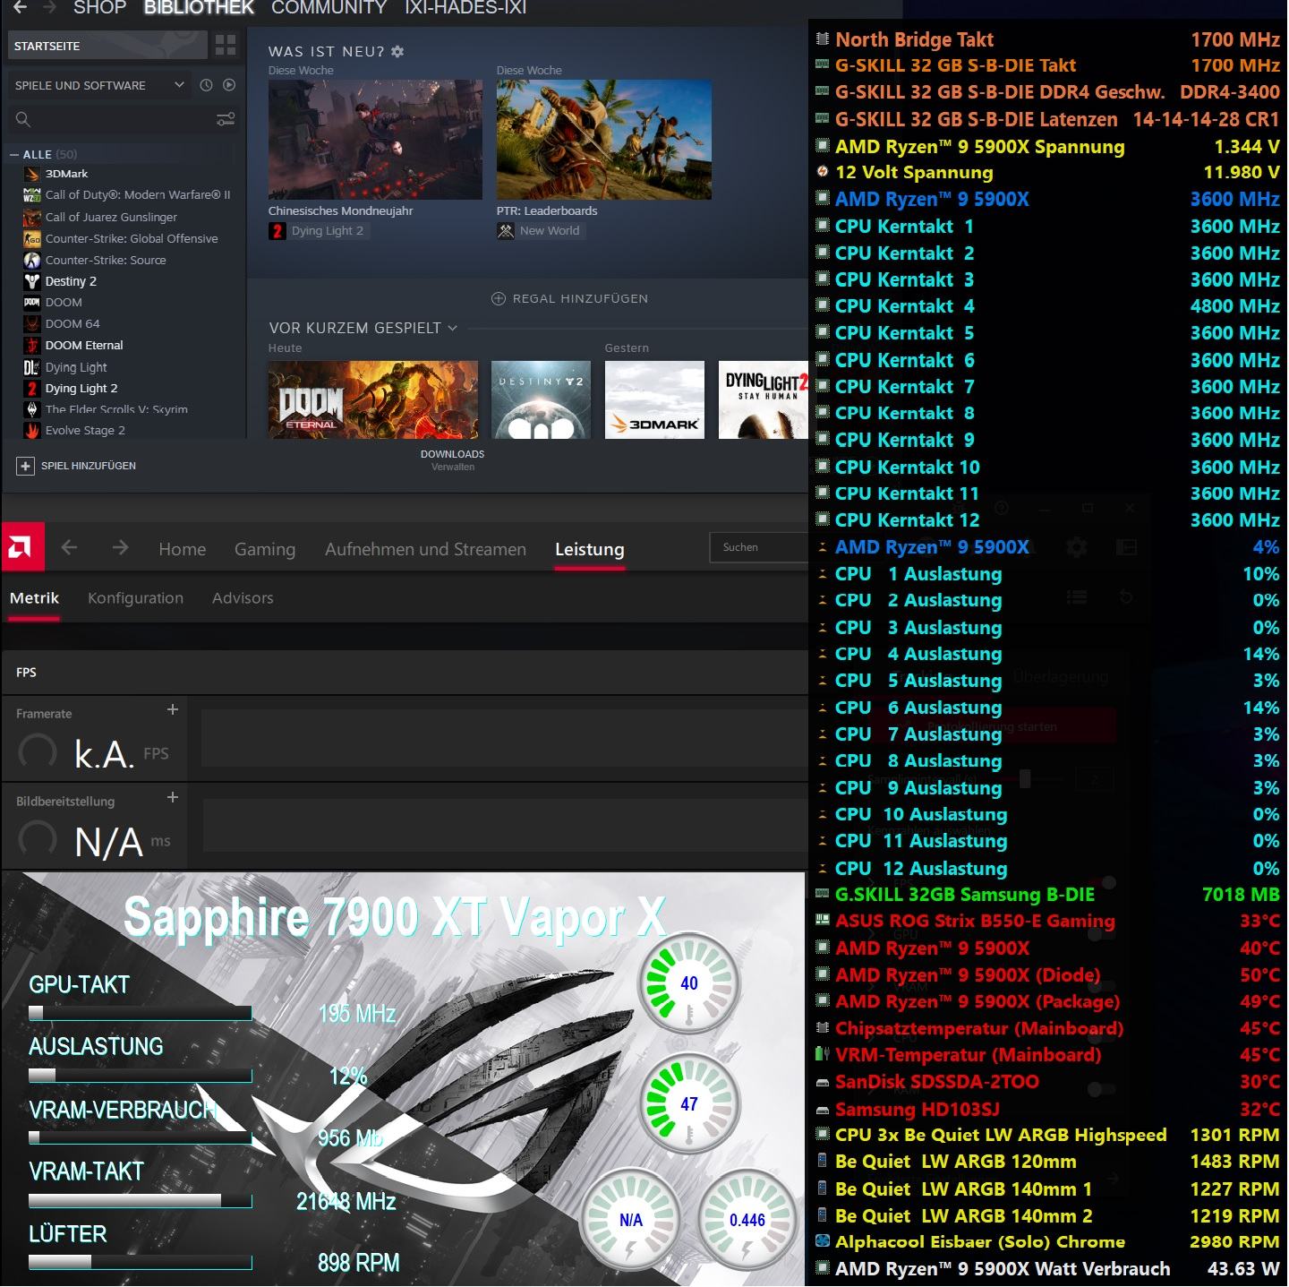This screenshot has width=1289, height=1287.
Task: Click the Lüfter bar in widget
Action: (141, 1262)
